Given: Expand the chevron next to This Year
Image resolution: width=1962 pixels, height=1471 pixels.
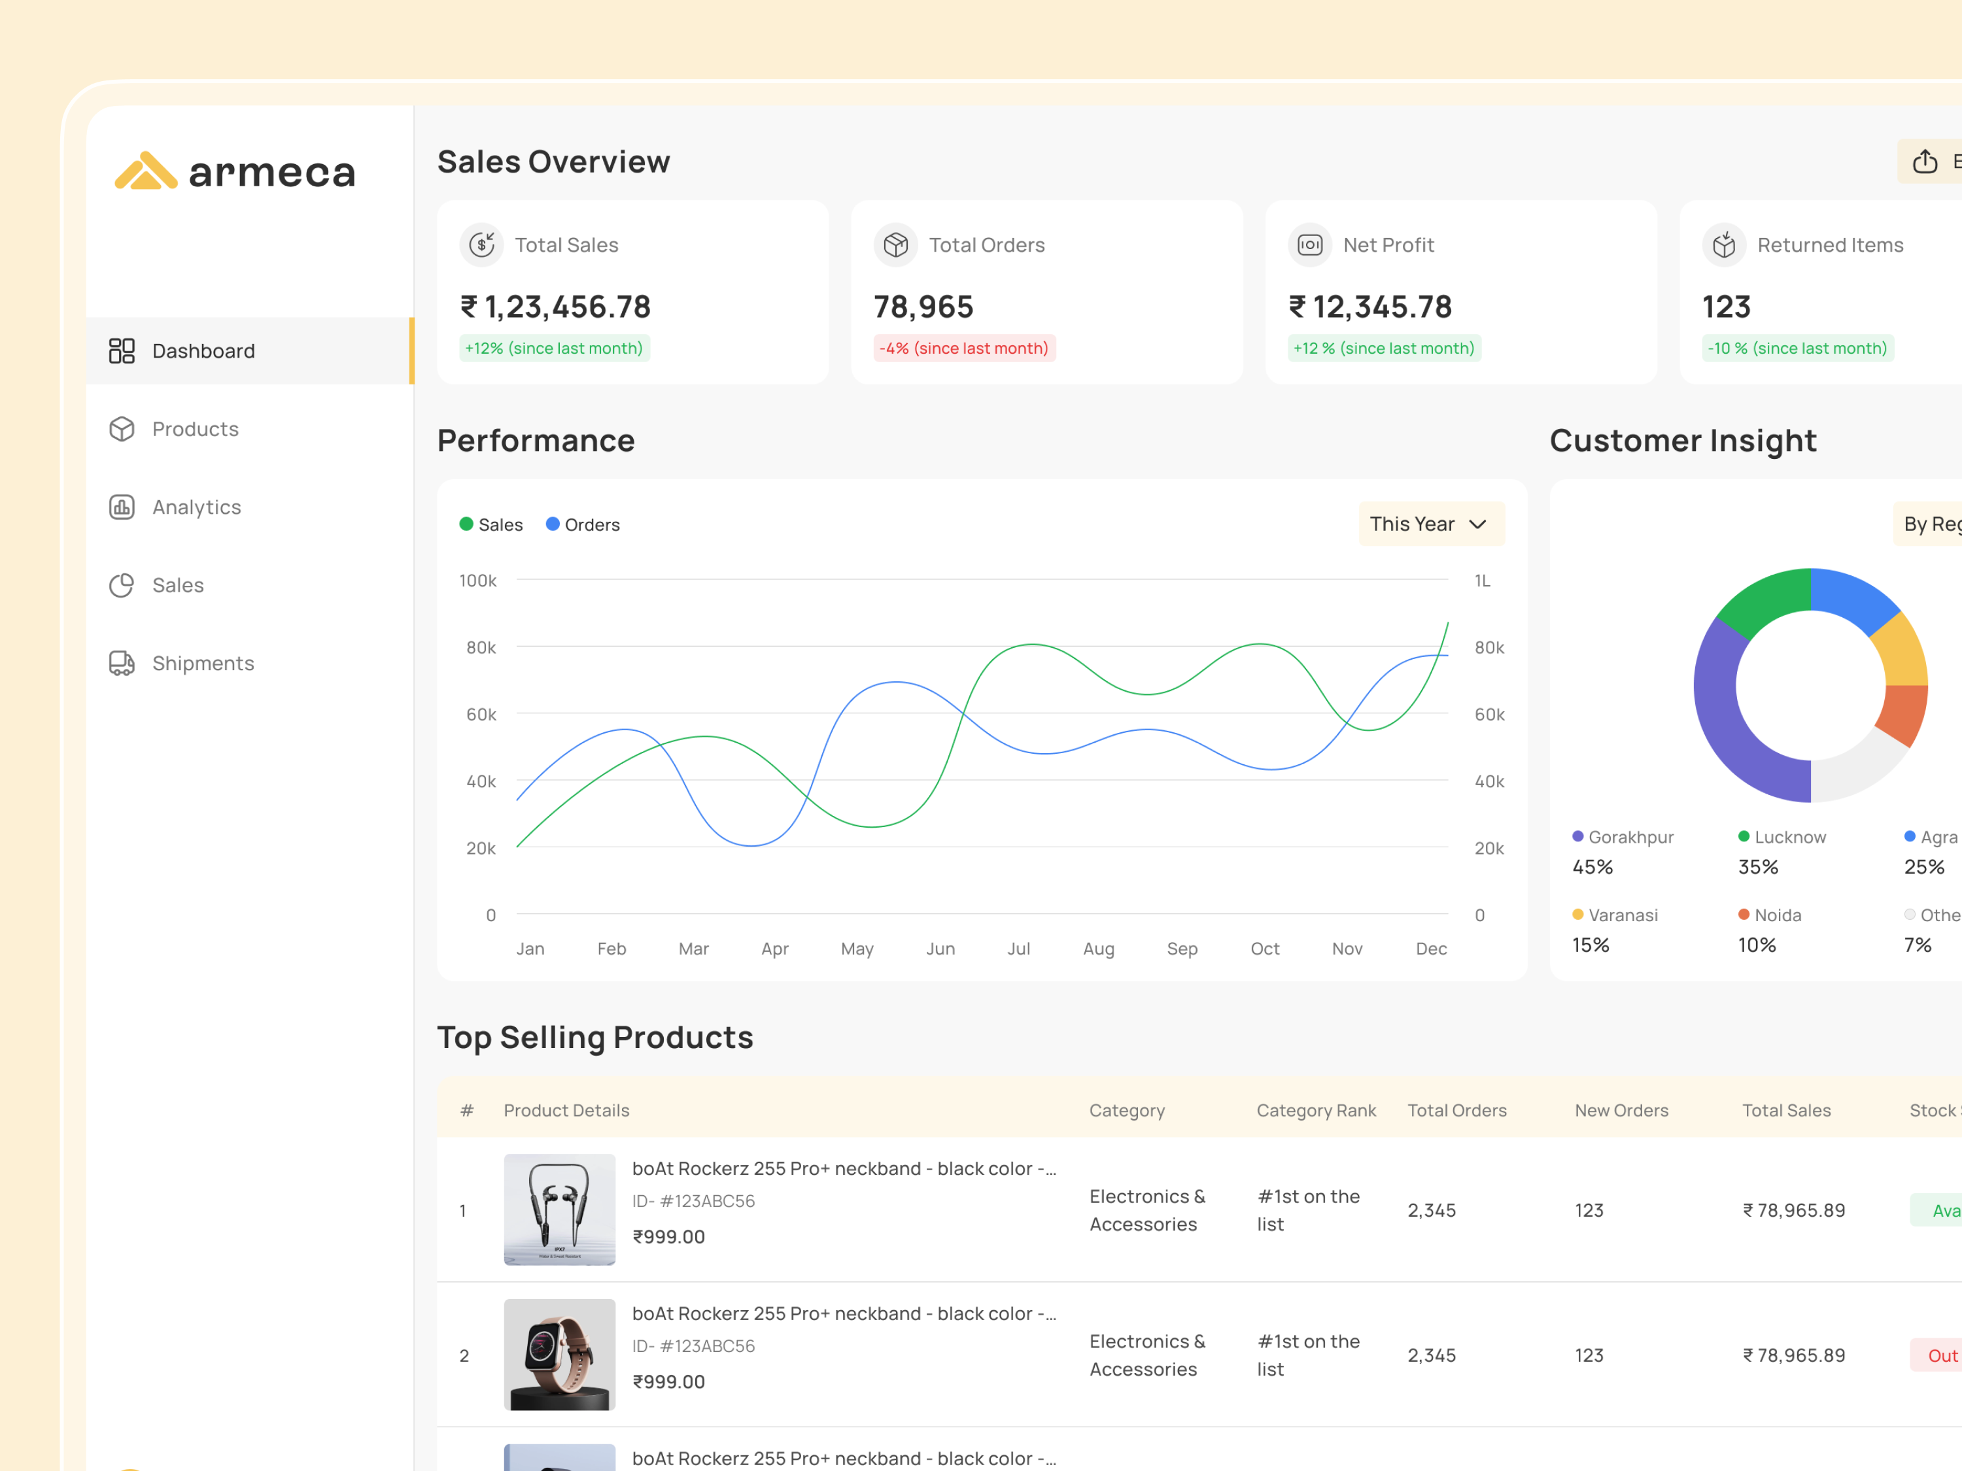Looking at the screenshot, I should coord(1477,524).
